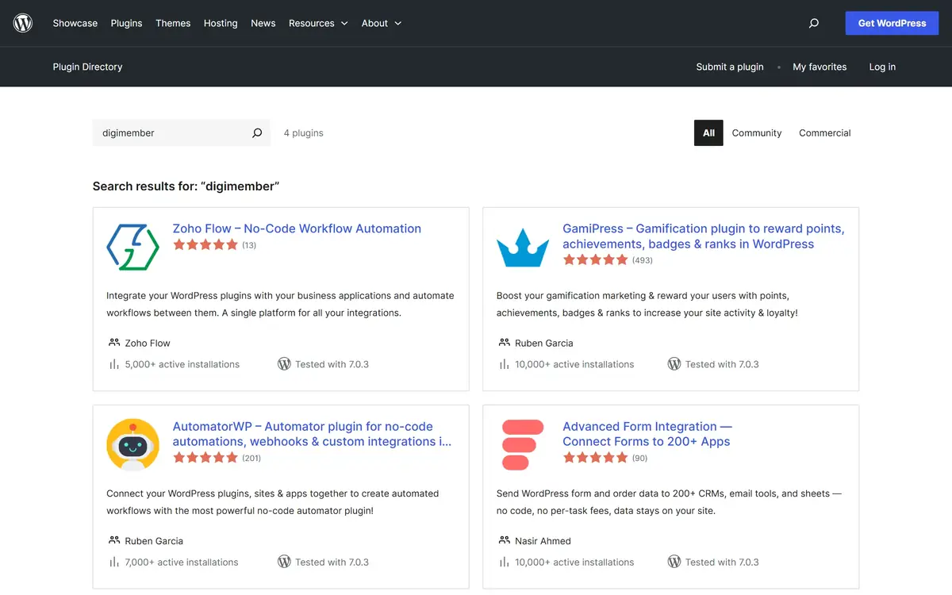This screenshot has width=952, height=595.
Task: Click Ruben Garcia author in AutomatorWP card
Action: pyautogui.click(x=154, y=540)
